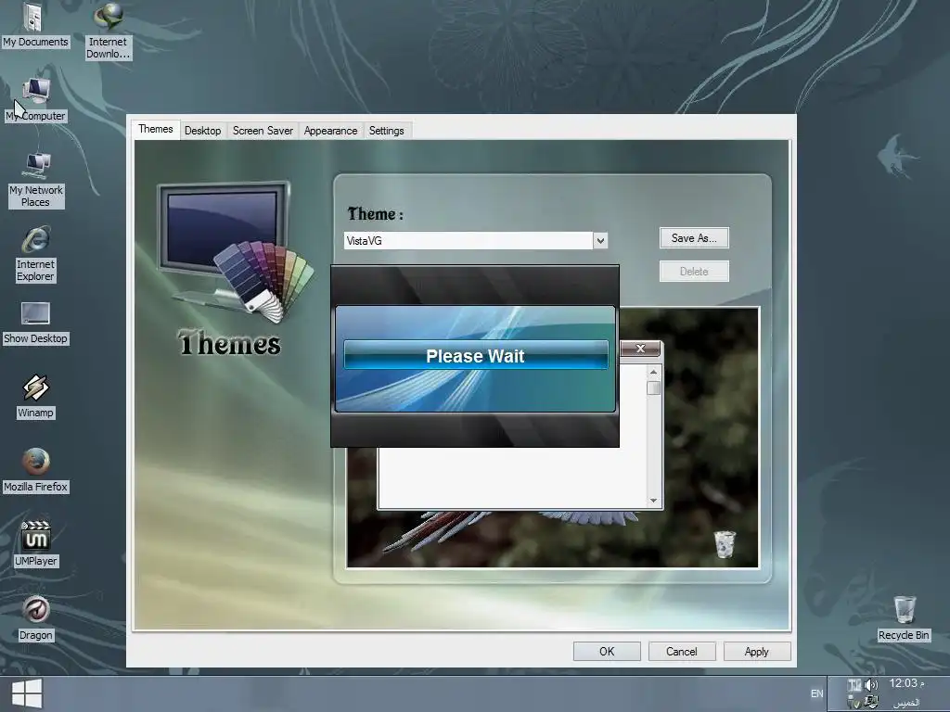The height and width of the screenshot is (712, 950).
Task: Launch the UMPlayer desktop icon
Action: (36, 544)
